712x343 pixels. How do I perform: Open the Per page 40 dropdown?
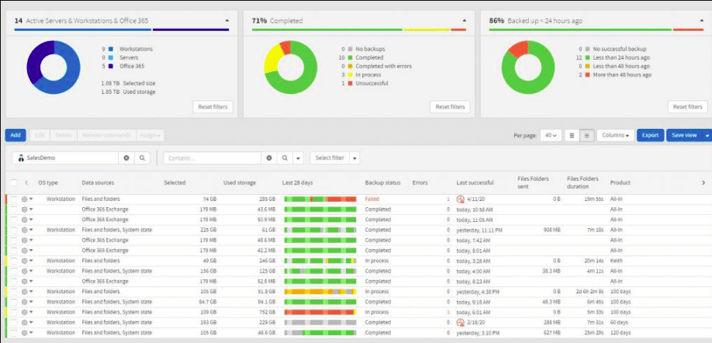coord(551,135)
